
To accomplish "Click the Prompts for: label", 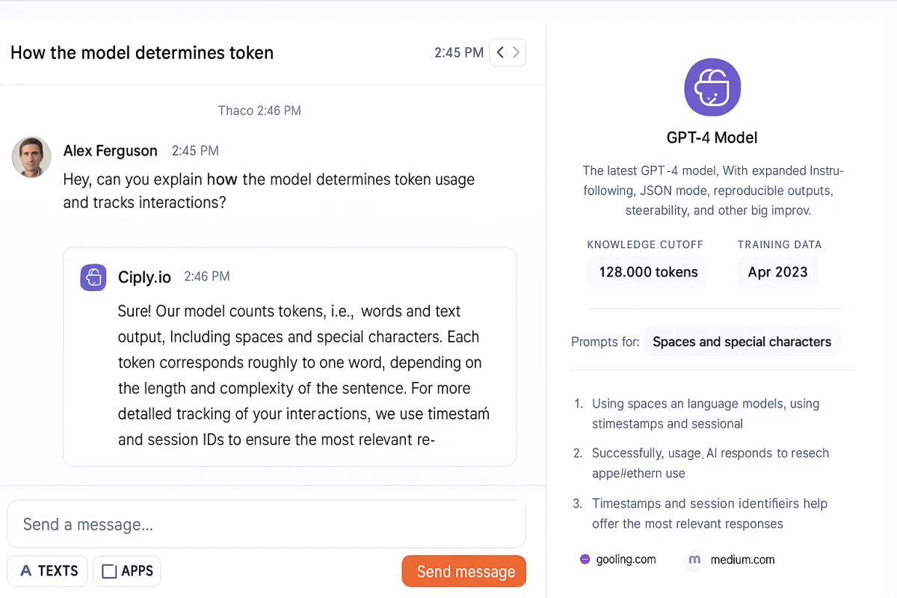I will pyautogui.click(x=605, y=342).
